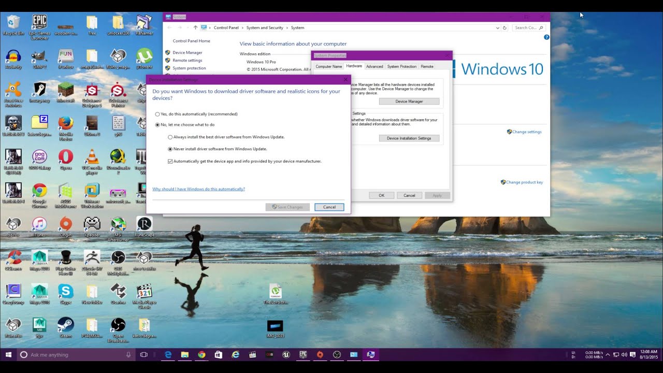The width and height of the screenshot is (663, 373).
Task: Select the Hardware tab in System Properties
Action: [x=354, y=66]
